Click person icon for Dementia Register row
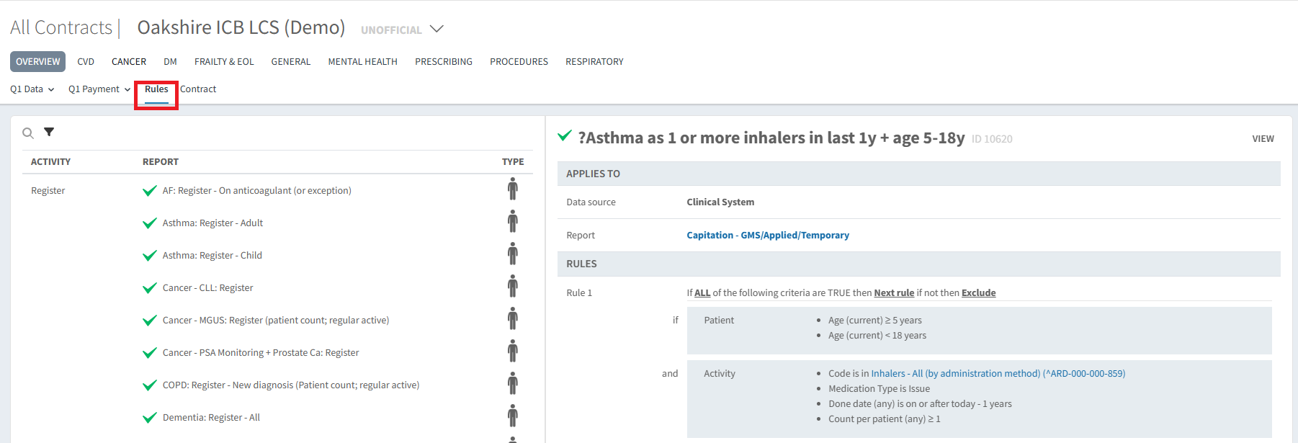The height and width of the screenshot is (443, 1298). 513,416
